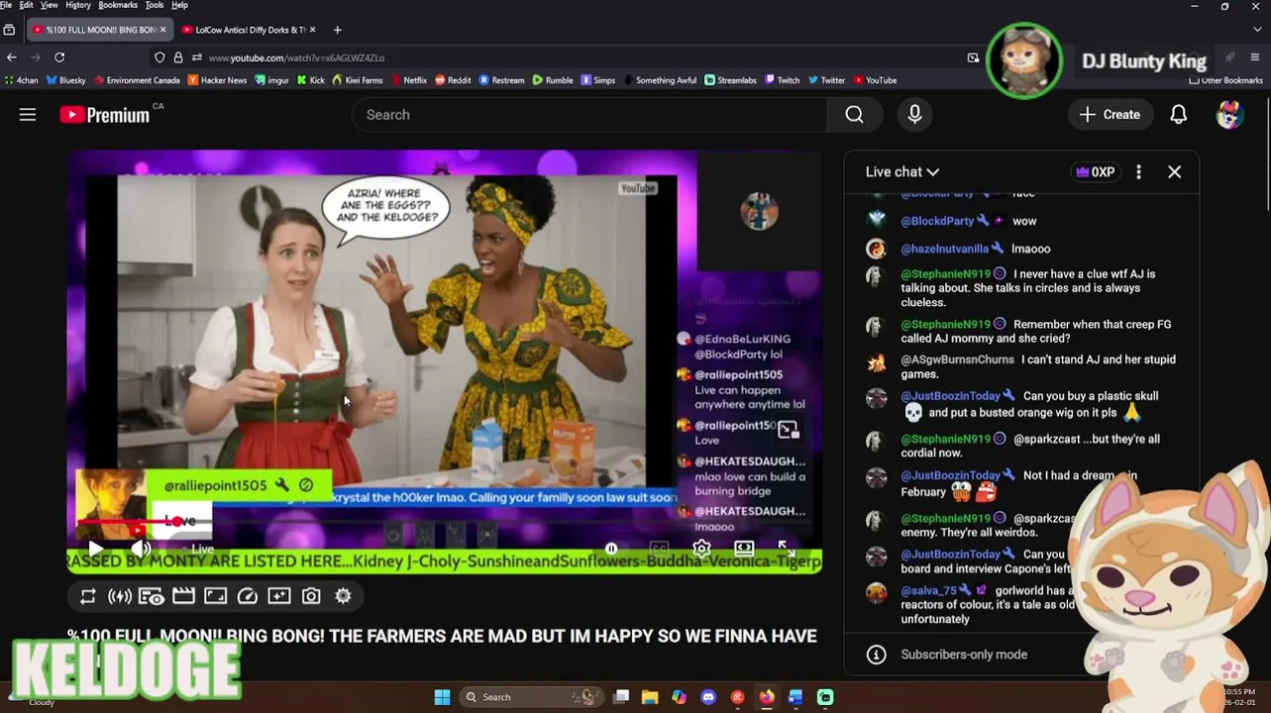Open the Reddit bookmark

453,80
